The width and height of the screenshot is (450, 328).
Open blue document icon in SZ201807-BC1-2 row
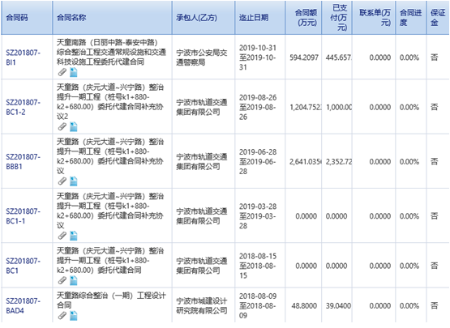click(x=74, y=126)
